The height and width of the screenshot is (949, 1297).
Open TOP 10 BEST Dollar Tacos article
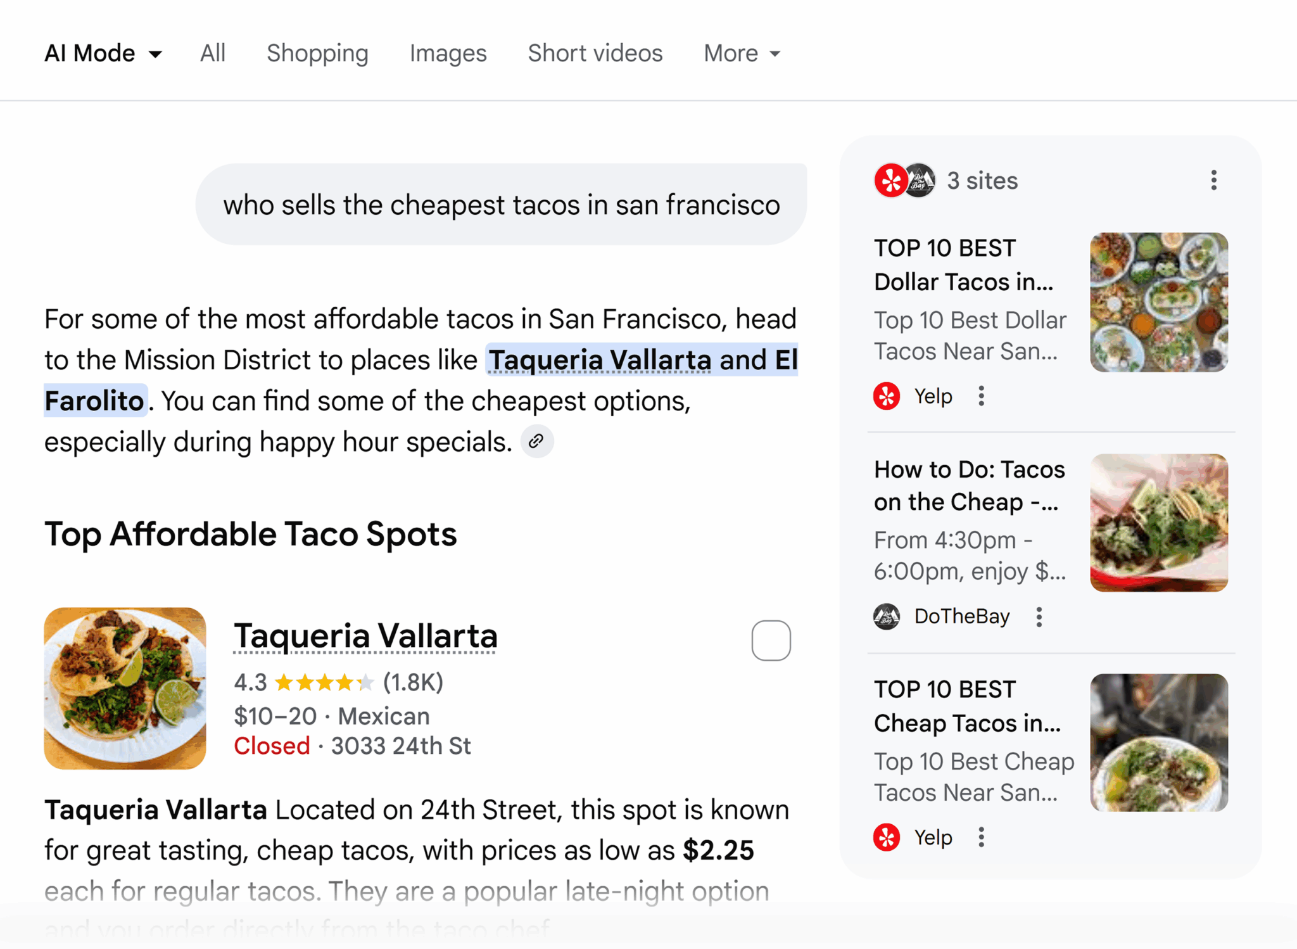click(x=964, y=265)
